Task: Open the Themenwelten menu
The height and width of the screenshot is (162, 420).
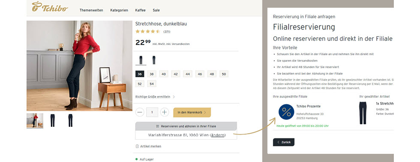Action: click(x=91, y=10)
